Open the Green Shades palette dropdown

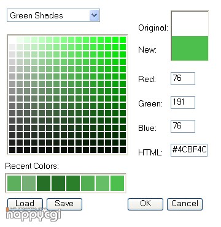53,15
